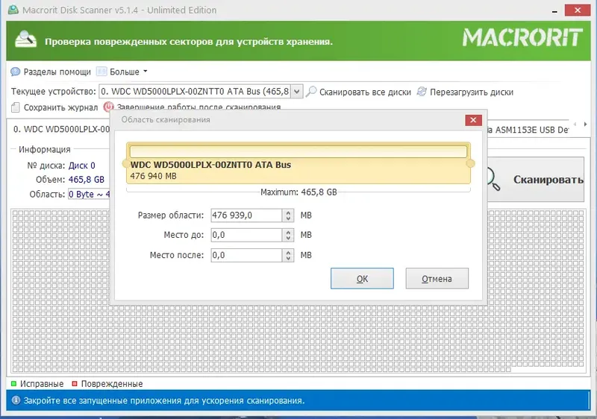Click the 465,8 GB volume value
Screen dimensions: 597x419
87,180
